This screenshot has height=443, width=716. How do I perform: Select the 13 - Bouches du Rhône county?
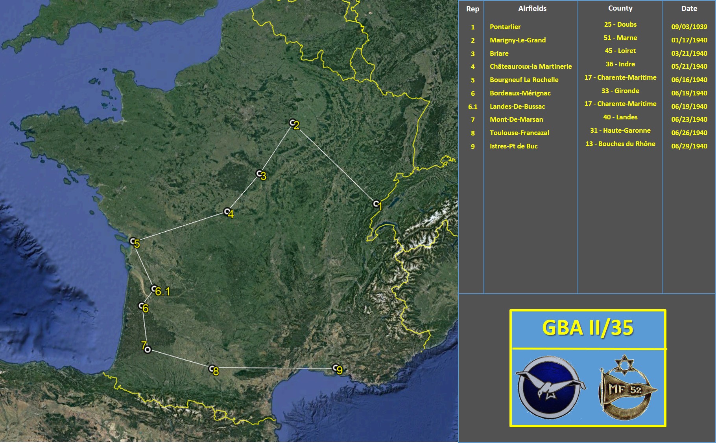click(x=620, y=144)
